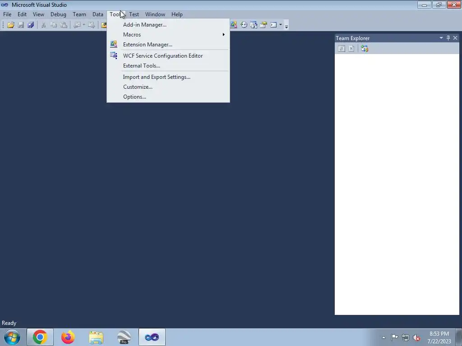Image resolution: width=462 pixels, height=346 pixels.
Task: Click the Save floppy disk toolbar icon
Action: tap(21, 25)
